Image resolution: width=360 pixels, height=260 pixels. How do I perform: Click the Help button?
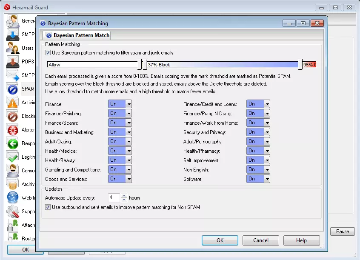(x=301, y=240)
